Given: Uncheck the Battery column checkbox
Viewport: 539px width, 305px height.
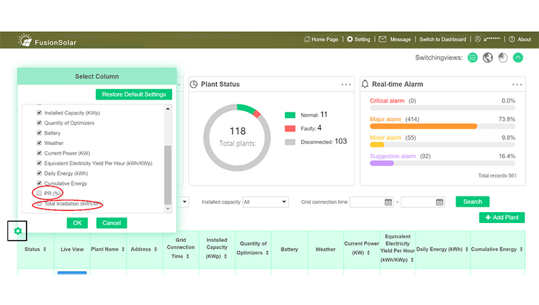Looking at the screenshot, I should [39, 133].
